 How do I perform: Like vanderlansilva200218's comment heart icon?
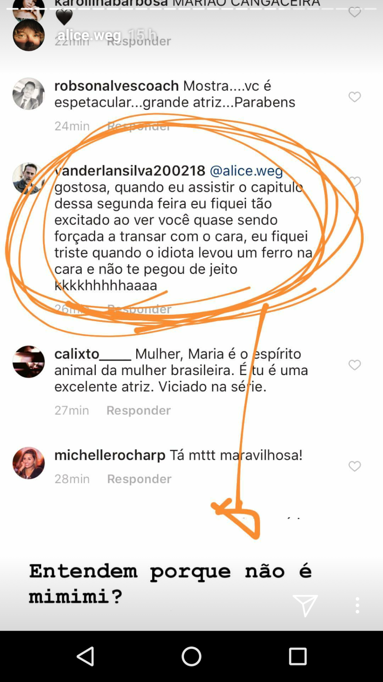click(355, 181)
